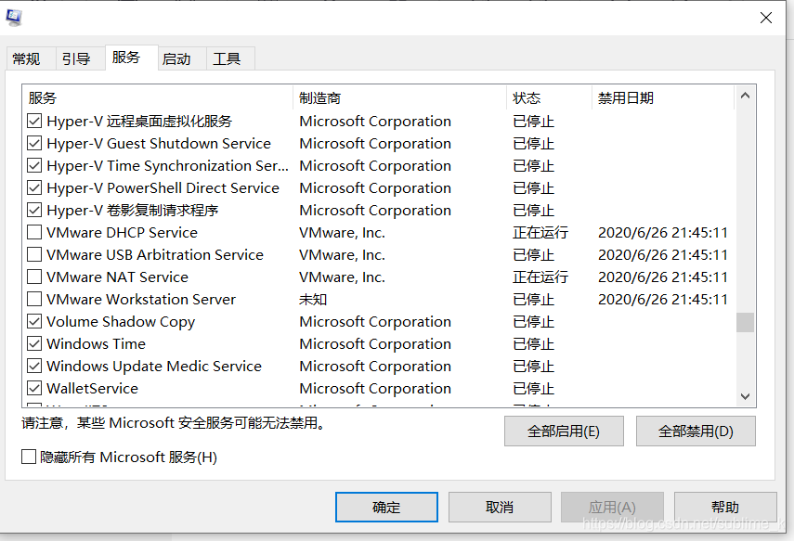
Task: Click the 应用(A) button
Action: click(612, 507)
